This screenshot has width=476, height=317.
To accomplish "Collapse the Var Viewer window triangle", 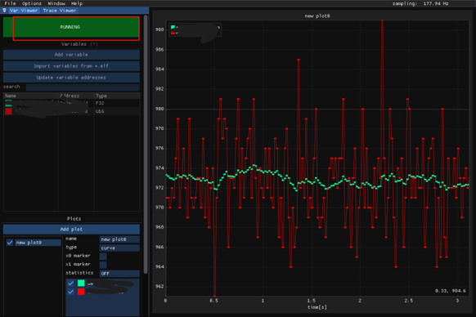I will pyautogui.click(x=5, y=11).
